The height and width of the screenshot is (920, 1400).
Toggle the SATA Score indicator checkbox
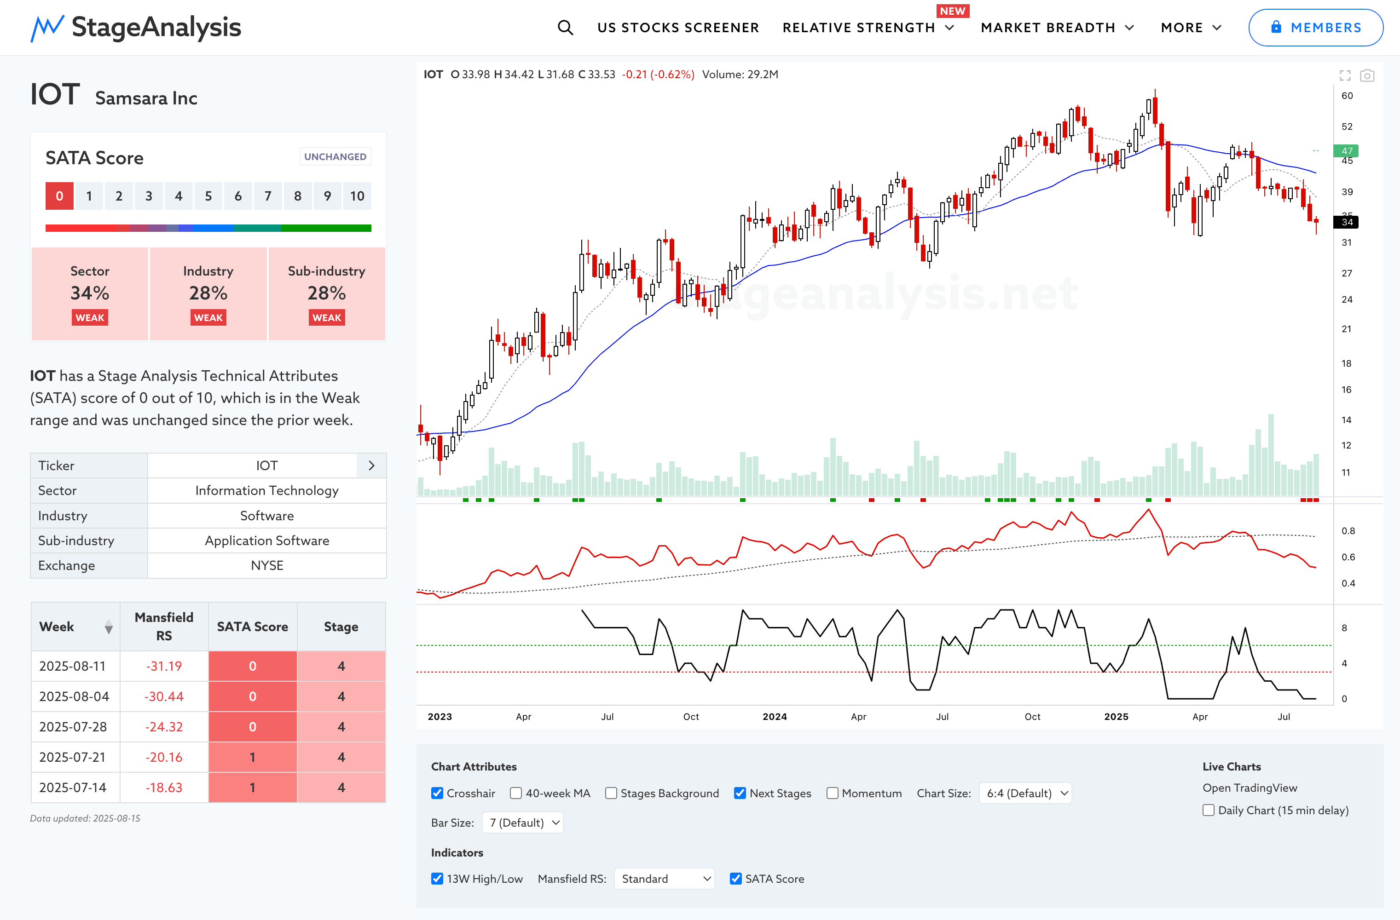(736, 878)
